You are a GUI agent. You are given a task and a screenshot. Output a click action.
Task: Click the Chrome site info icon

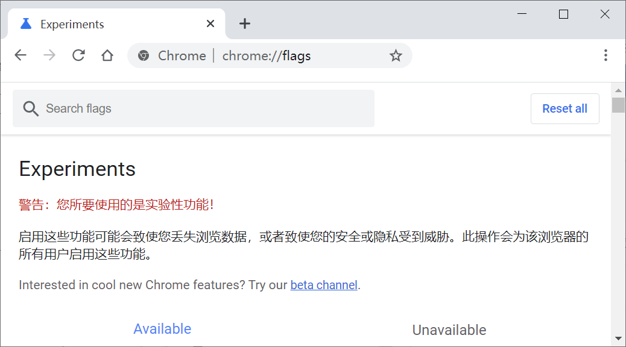144,55
